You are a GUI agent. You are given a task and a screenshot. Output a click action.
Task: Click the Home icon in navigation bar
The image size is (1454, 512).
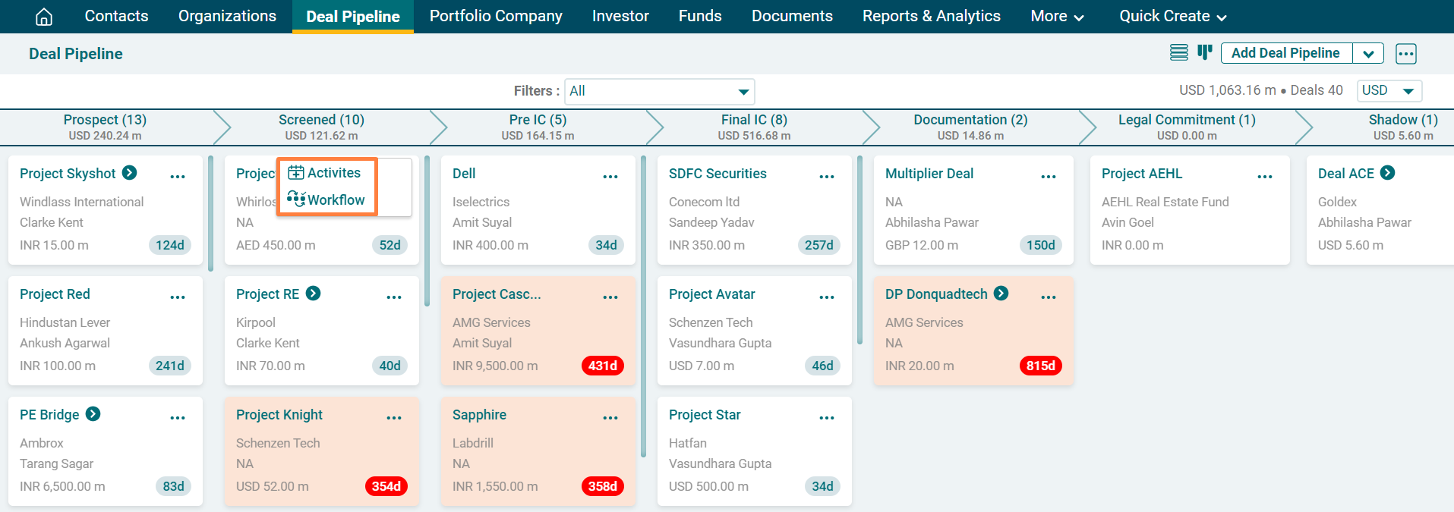[44, 17]
